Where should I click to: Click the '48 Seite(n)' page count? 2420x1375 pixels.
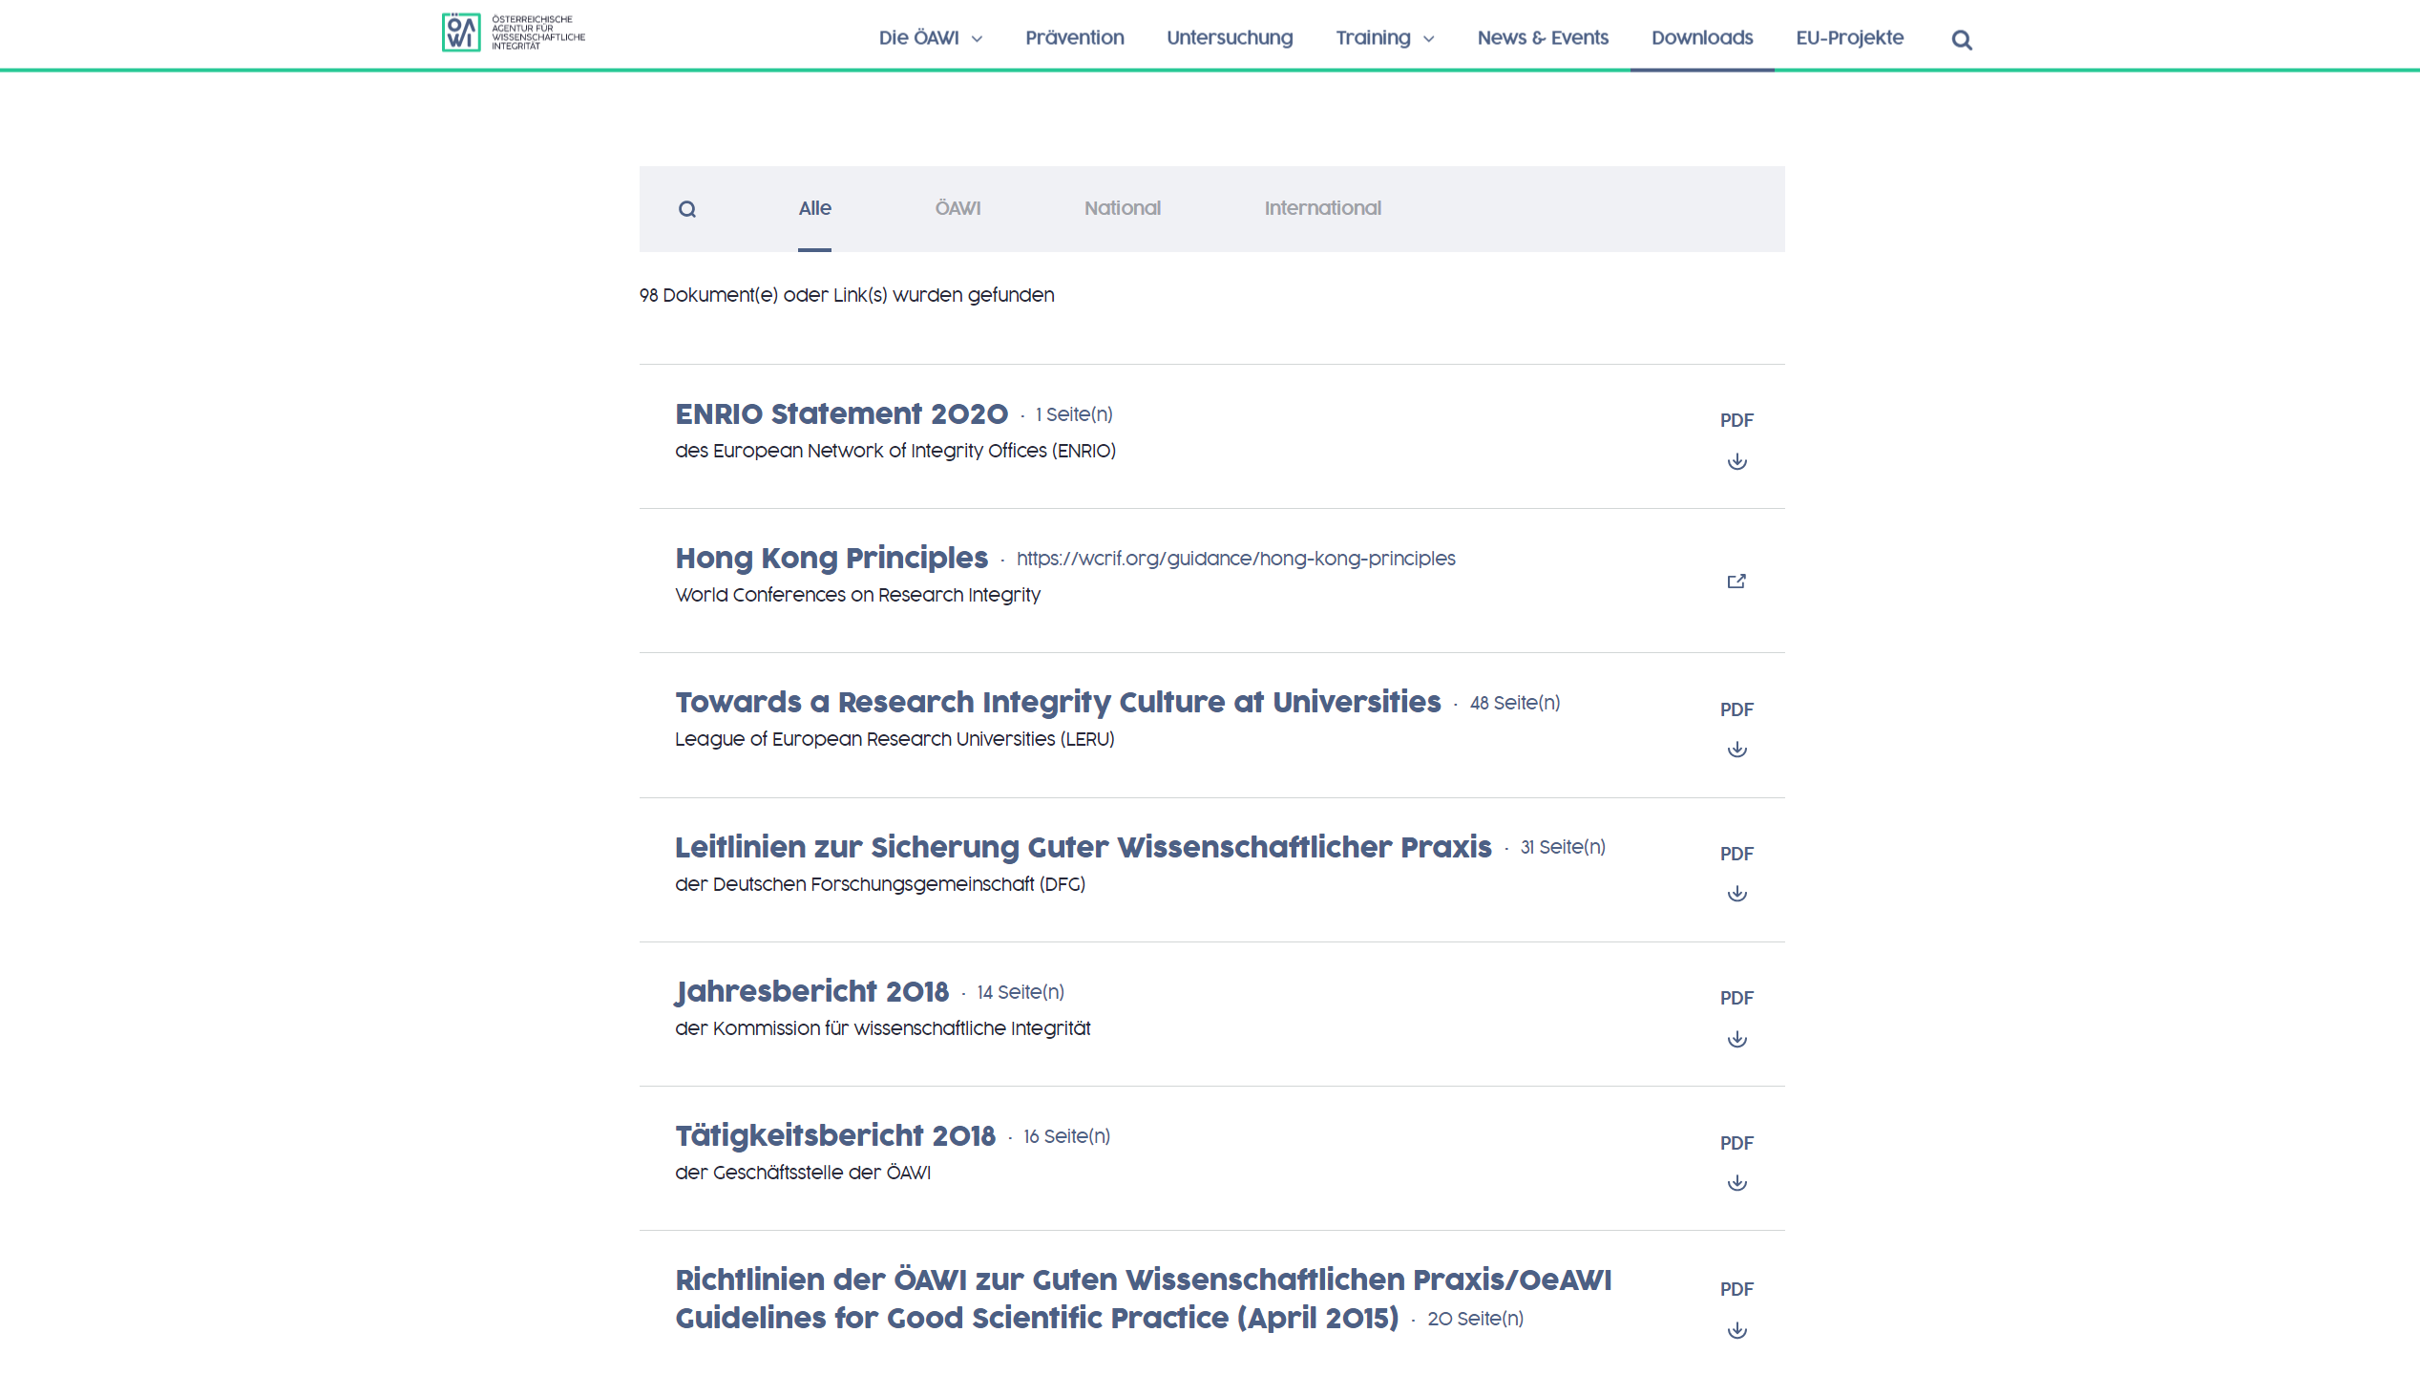1515,703
